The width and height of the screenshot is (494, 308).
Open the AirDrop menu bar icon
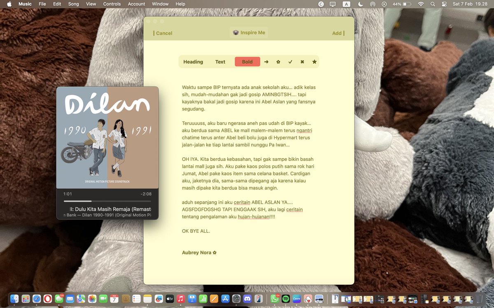[x=373, y=4]
